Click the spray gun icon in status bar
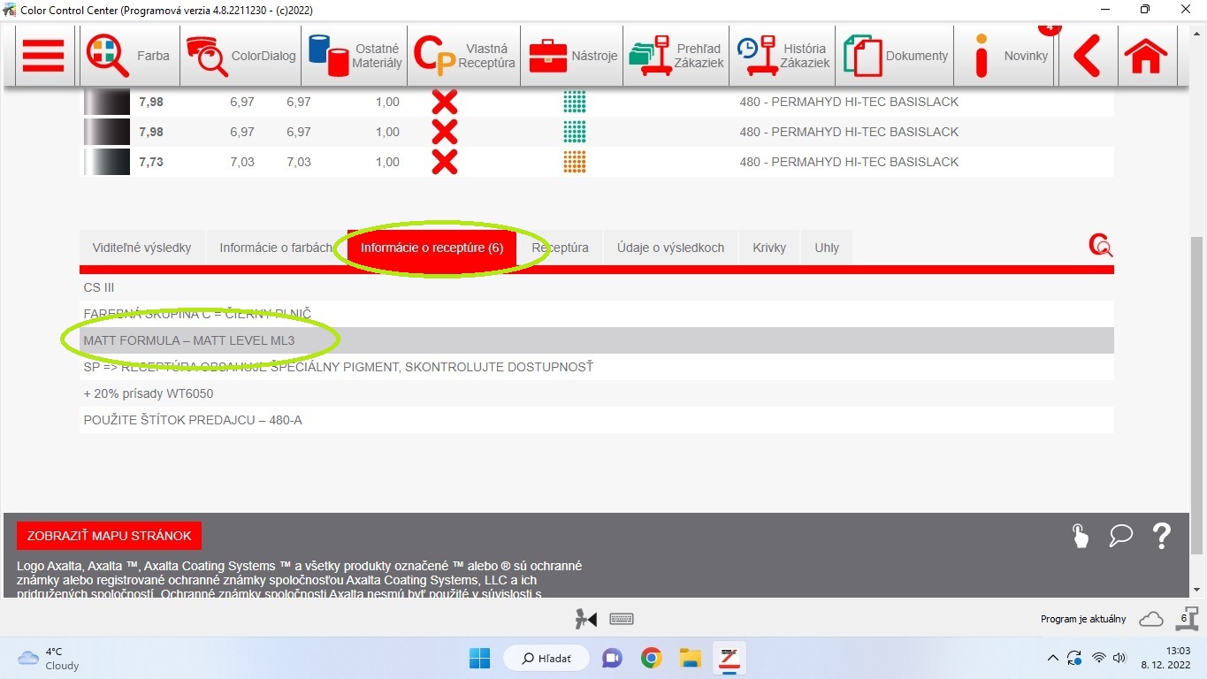This screenshot has width=1207, height=679. pyautogui.click(x=586, y=620)
